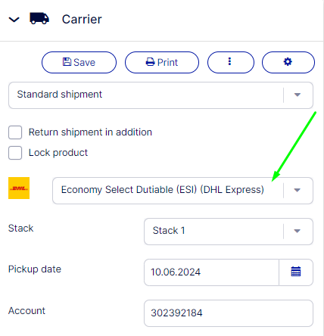Collapse the Carrier section chevron
This screenshot has height=336, width=324.
(14, 20)
